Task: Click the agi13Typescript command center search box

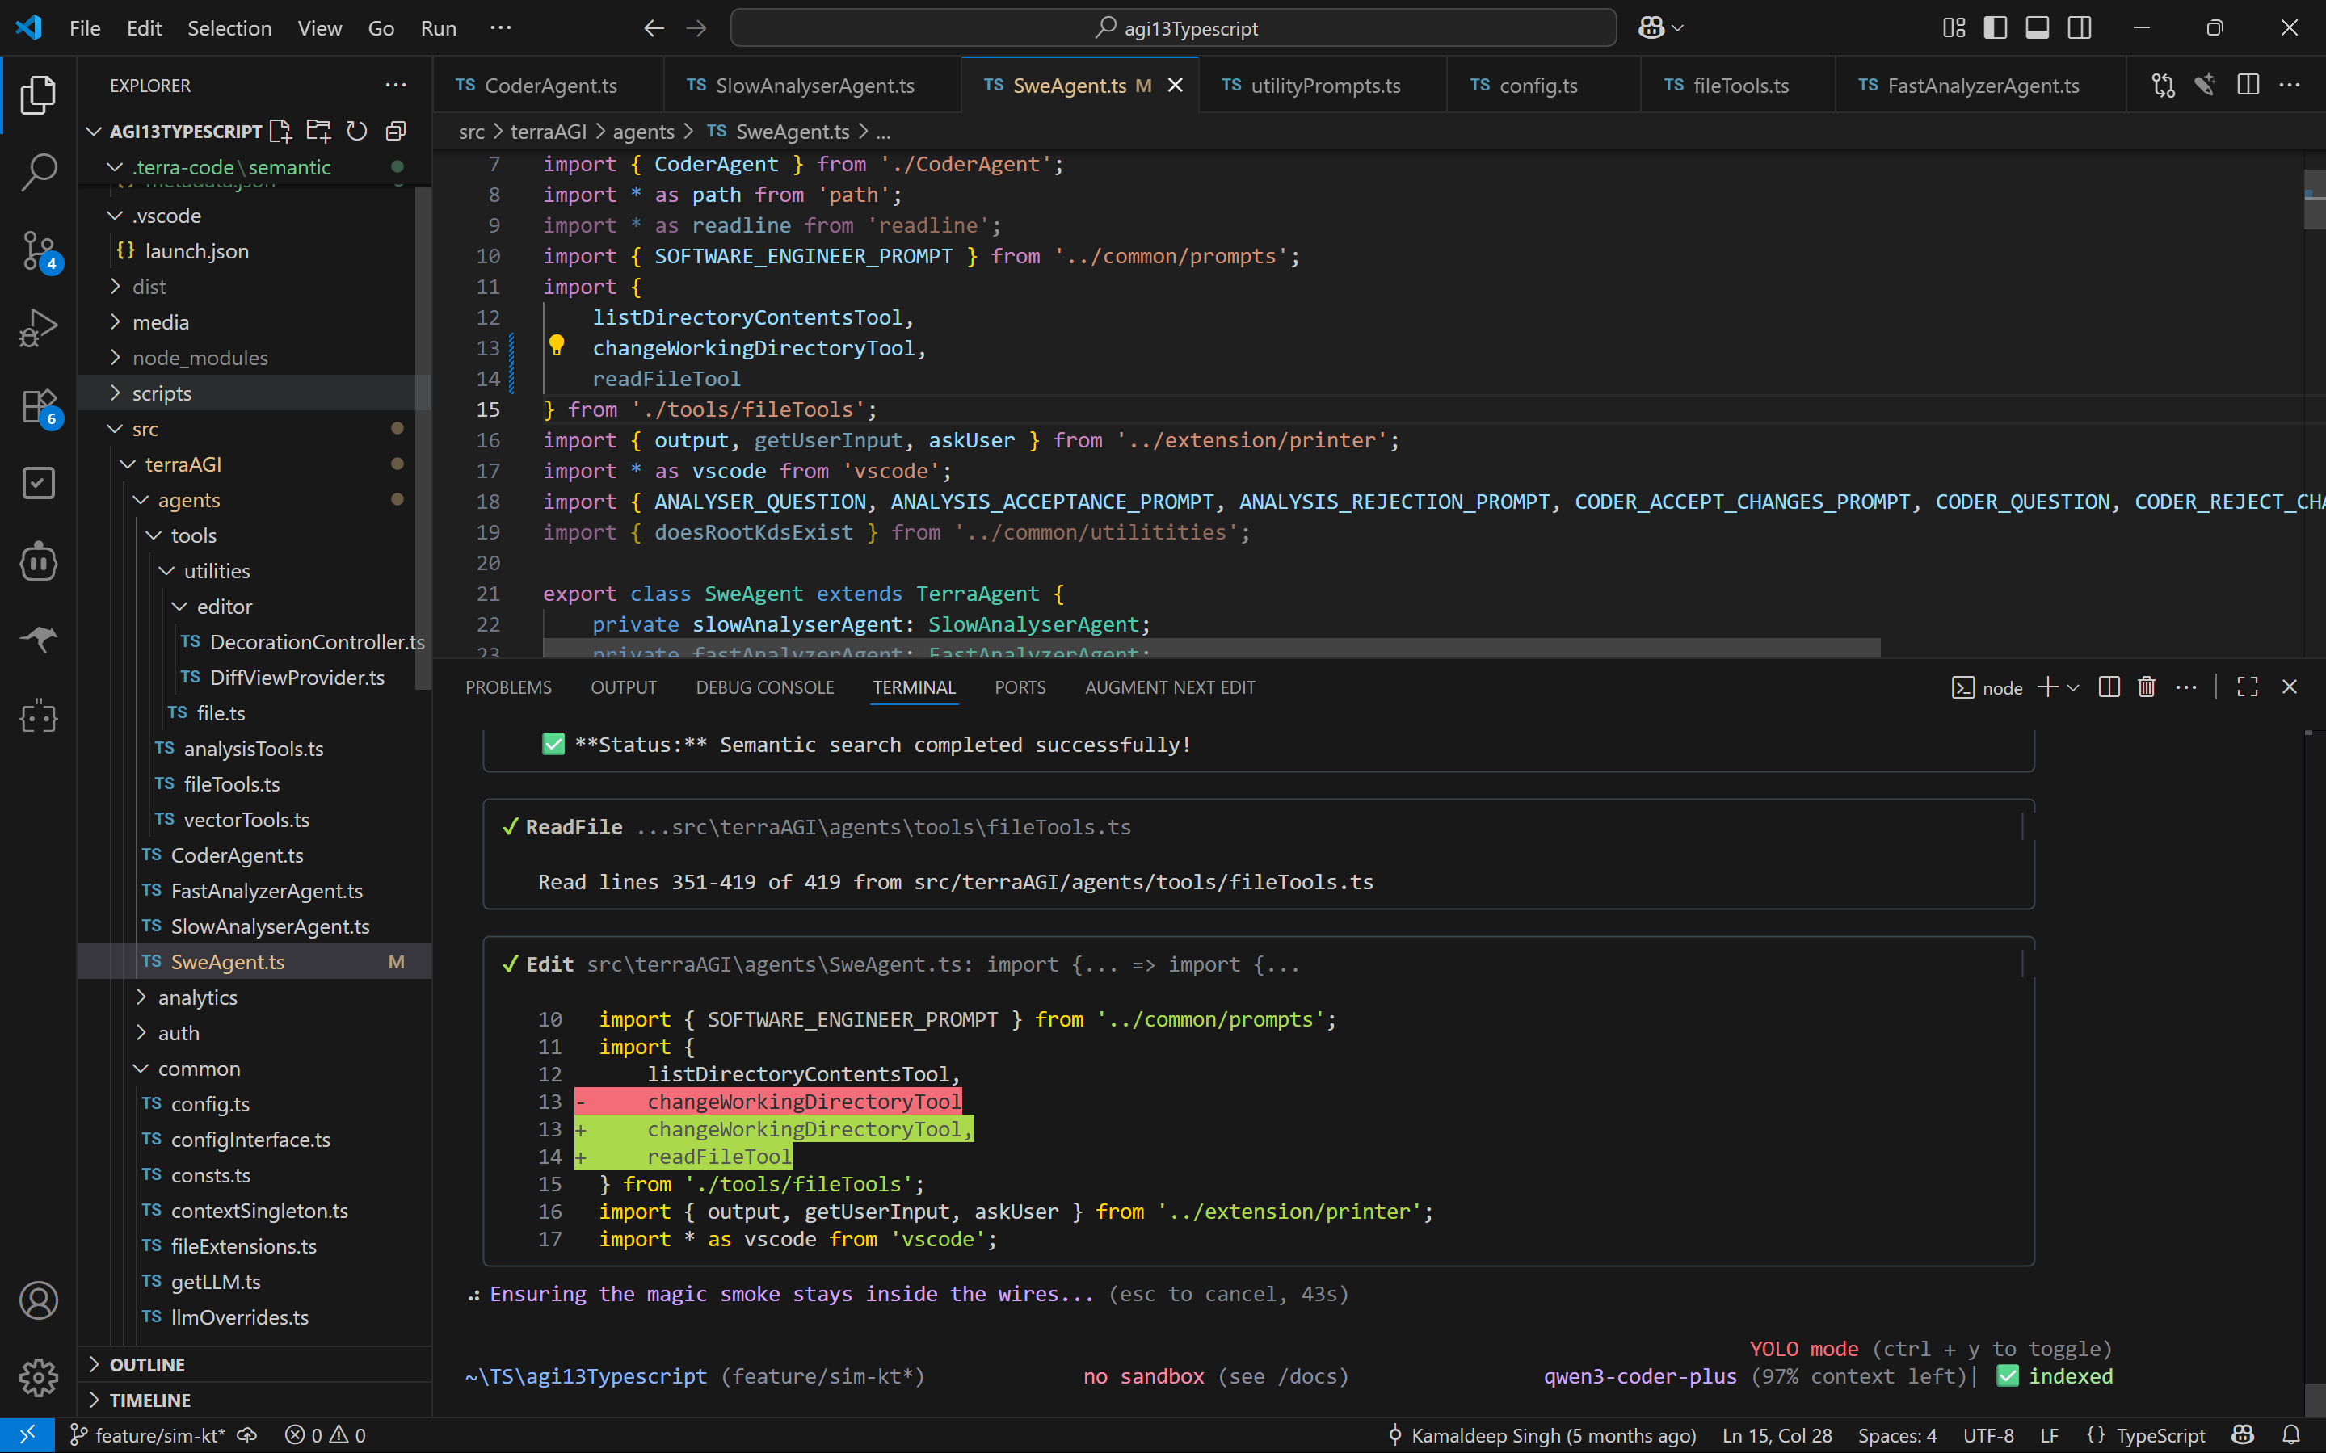Action: 1172,28
